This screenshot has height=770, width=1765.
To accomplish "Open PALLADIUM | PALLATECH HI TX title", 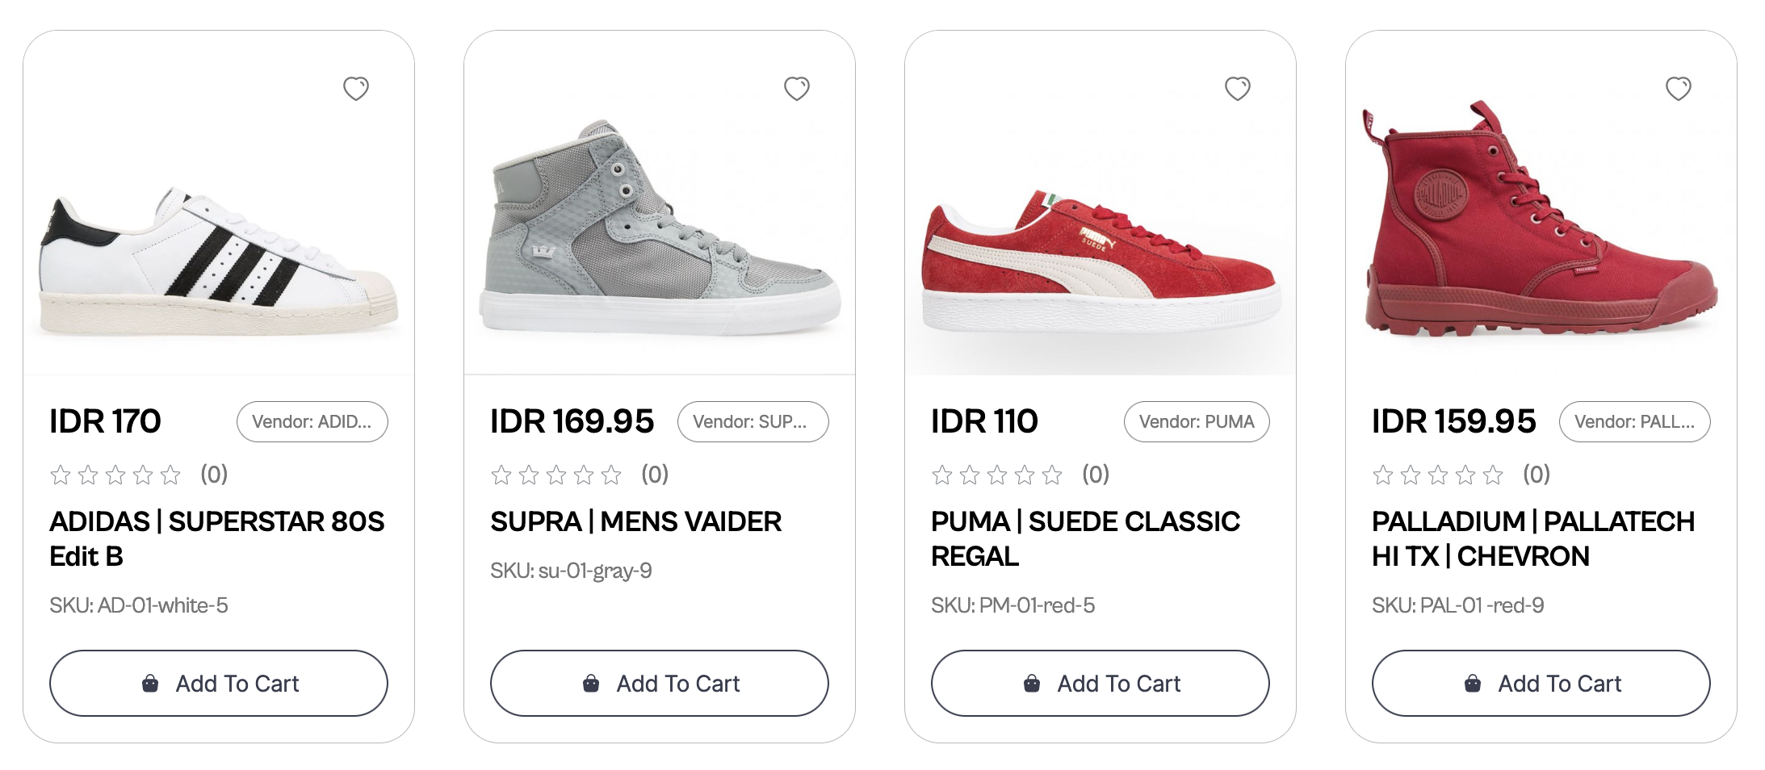I will coord(1532,538).
